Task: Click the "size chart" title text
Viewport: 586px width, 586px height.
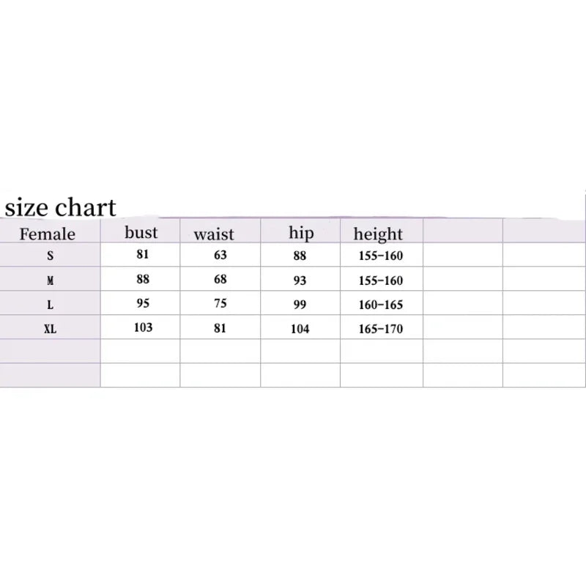Action: tap(61, 208)
